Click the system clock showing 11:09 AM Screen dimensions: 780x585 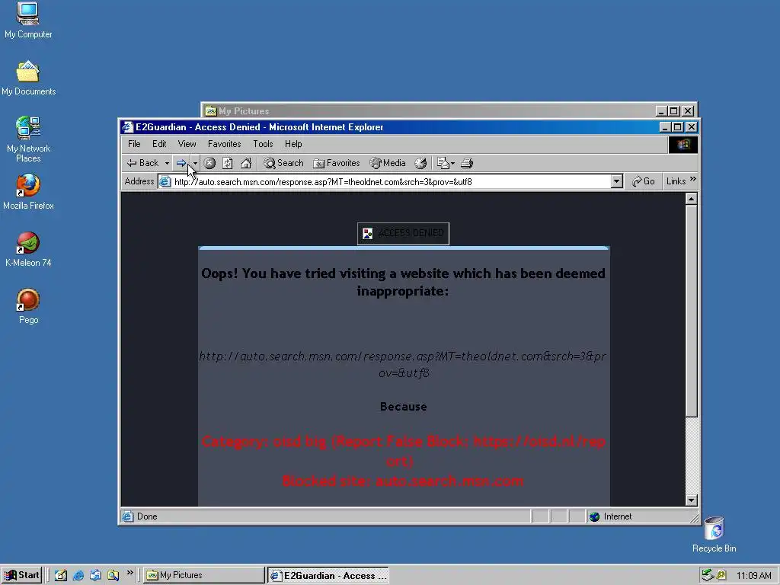click(753, 576)
